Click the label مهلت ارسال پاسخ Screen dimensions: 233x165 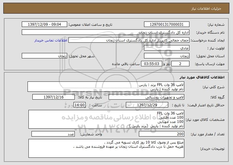210,64
